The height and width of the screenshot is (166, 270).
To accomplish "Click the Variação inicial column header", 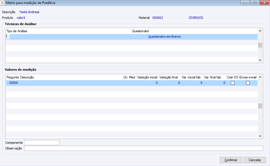I will (x=147, y=77).
